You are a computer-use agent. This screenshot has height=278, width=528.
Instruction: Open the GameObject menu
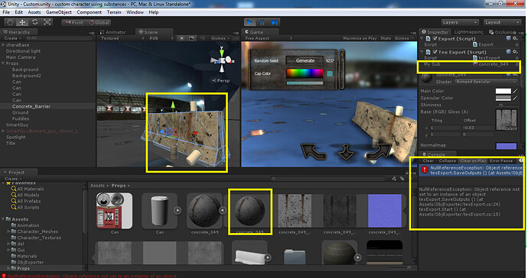point(59,12)
